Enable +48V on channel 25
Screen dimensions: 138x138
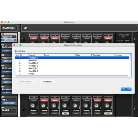point(34,100)
